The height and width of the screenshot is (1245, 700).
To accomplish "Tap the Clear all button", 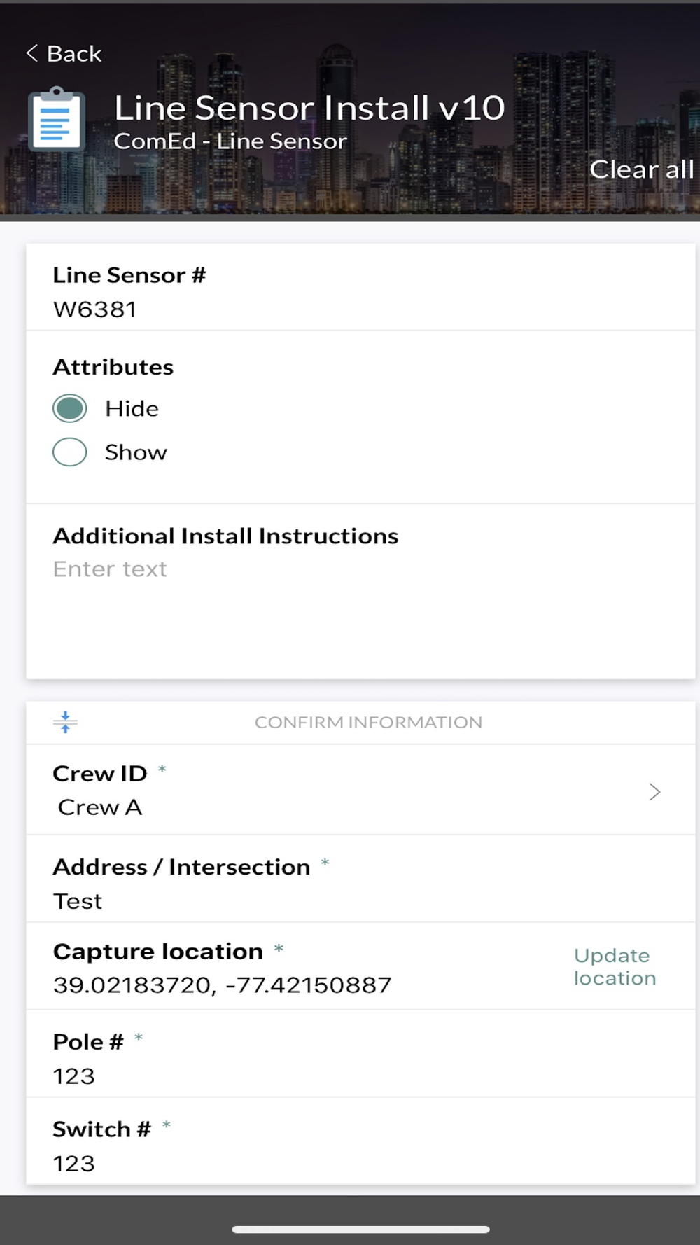I will (641, 169).
